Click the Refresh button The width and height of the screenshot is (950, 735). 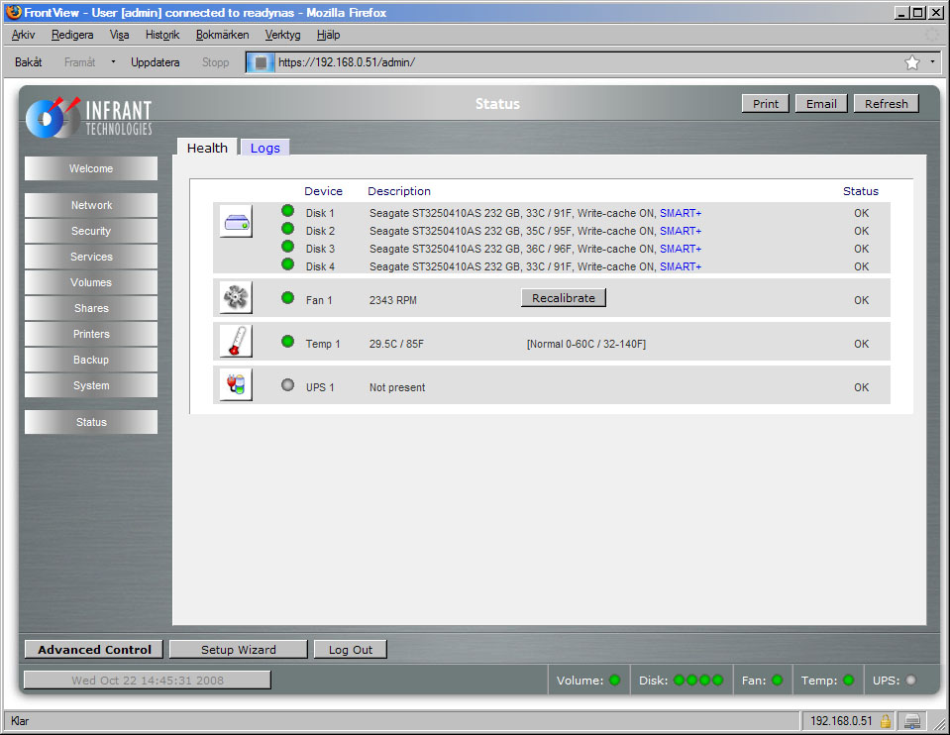coord(886,104)
